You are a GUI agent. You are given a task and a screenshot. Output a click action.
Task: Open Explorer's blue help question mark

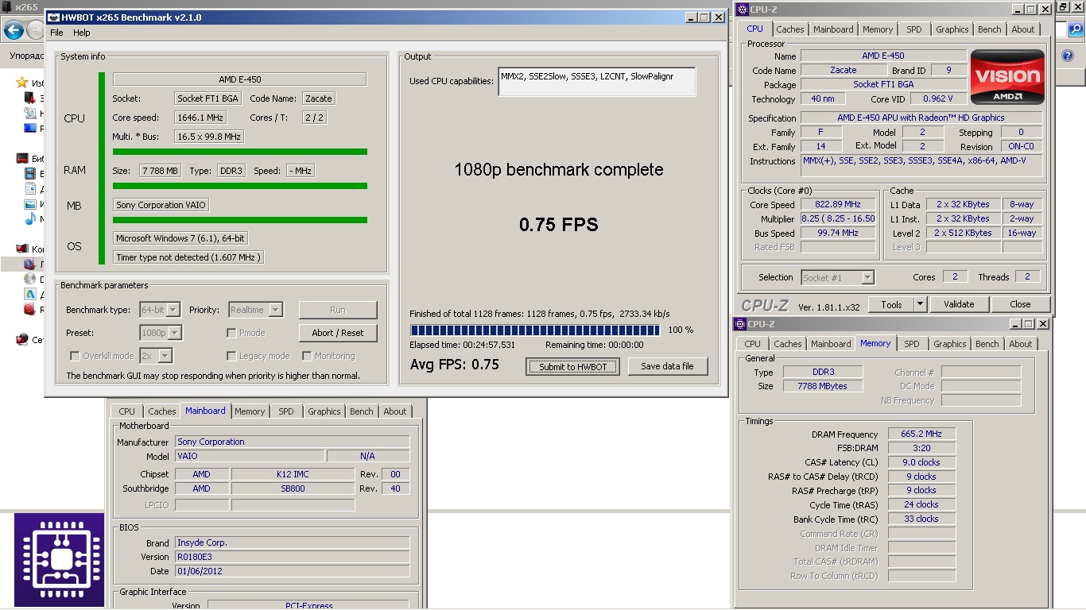tap(1069, 56)
